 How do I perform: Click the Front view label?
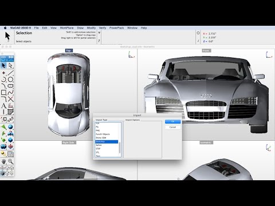coord(206,50)
